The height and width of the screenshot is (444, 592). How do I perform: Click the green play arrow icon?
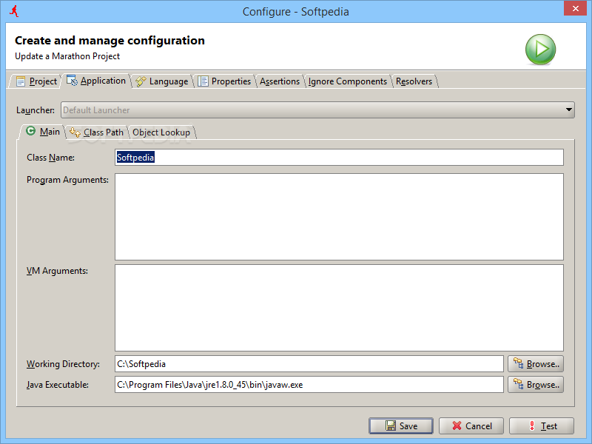(x=540, y=50)
